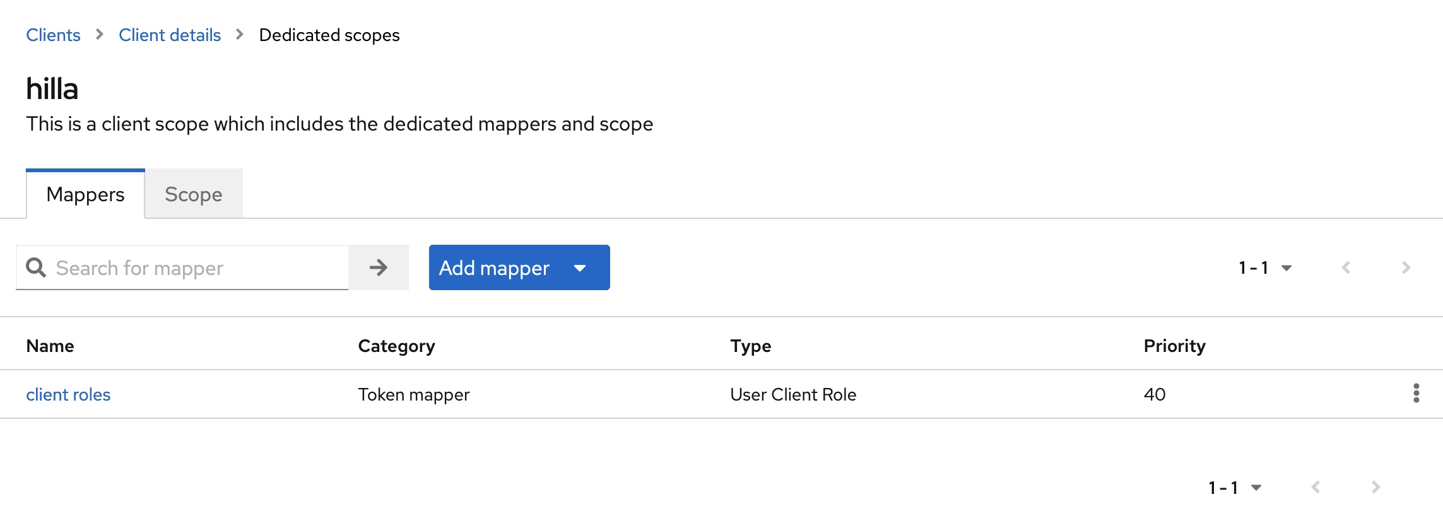Click the magnifier icon in search field
Screen dimensions: 1443x516
coord(36,267)
